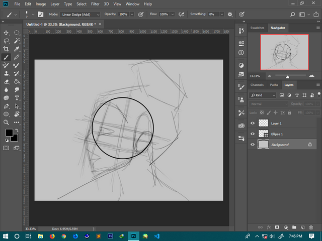Click the Delete layer trash icon
This screenshot has height=241, width=322.
(311, 227)
